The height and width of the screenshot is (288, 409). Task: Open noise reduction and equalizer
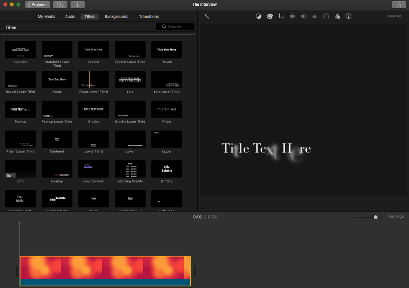point(315,16)
